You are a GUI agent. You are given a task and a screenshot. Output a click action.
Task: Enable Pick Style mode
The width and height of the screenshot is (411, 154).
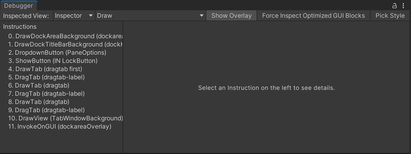(390, 16)
